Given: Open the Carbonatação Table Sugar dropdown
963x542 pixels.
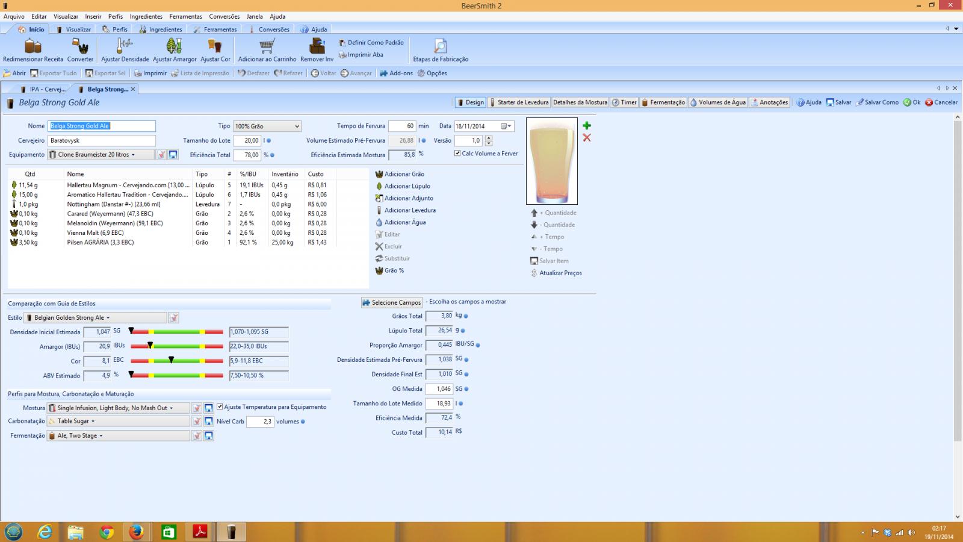Looking at the screenshot, I should coord(118,421).
